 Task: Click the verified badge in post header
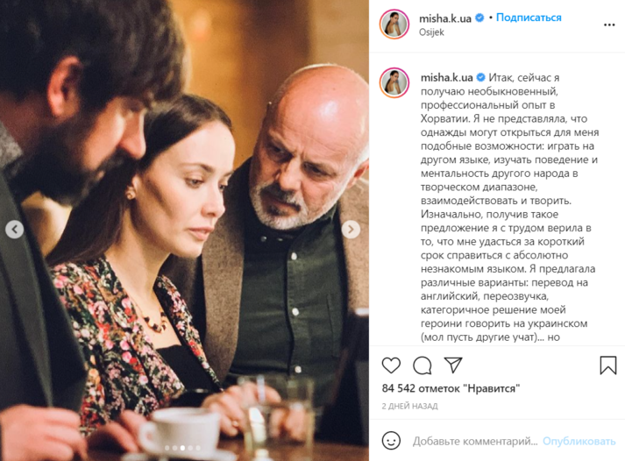click(479, 18)
